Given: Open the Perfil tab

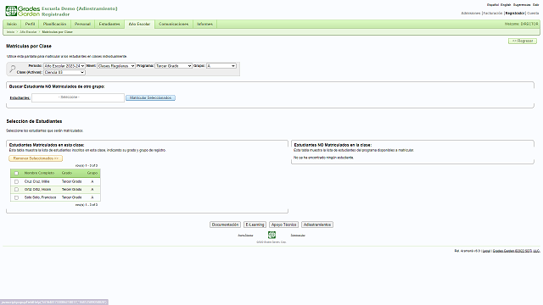Looking at the screenshot, I should point(31,25).
